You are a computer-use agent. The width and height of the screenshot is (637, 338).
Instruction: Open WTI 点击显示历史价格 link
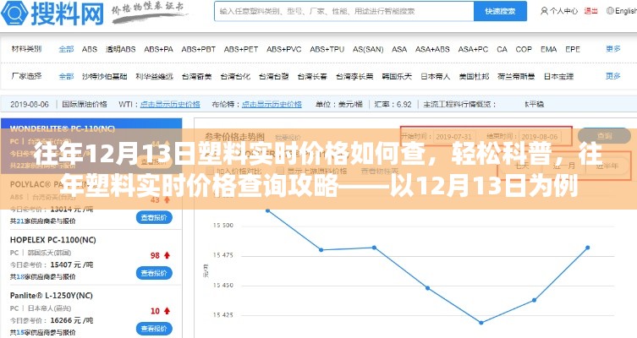tap(170, 104)
